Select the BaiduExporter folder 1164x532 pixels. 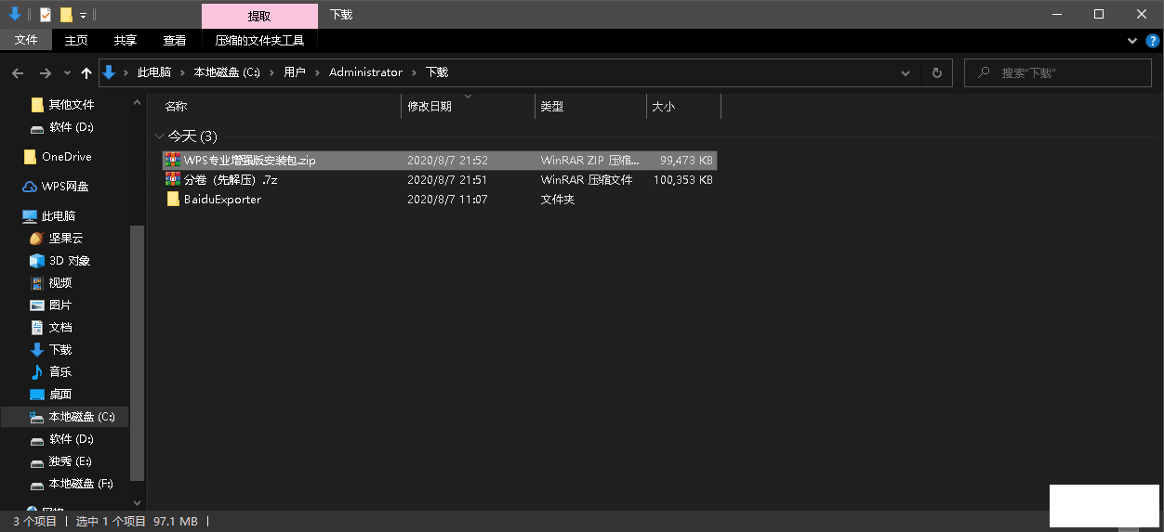[439, 200]
